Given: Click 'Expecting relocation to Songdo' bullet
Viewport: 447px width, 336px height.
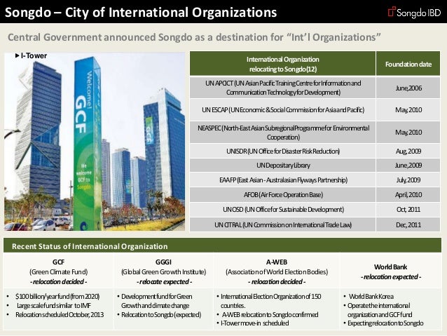Looking at the screenshot, I should tap(385, 323).
